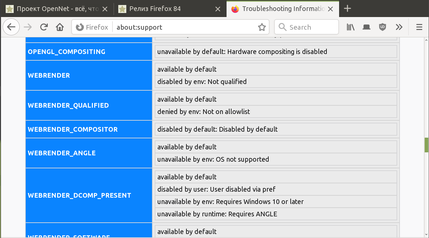Open the Library bookmarks icon

coord(350,27)
